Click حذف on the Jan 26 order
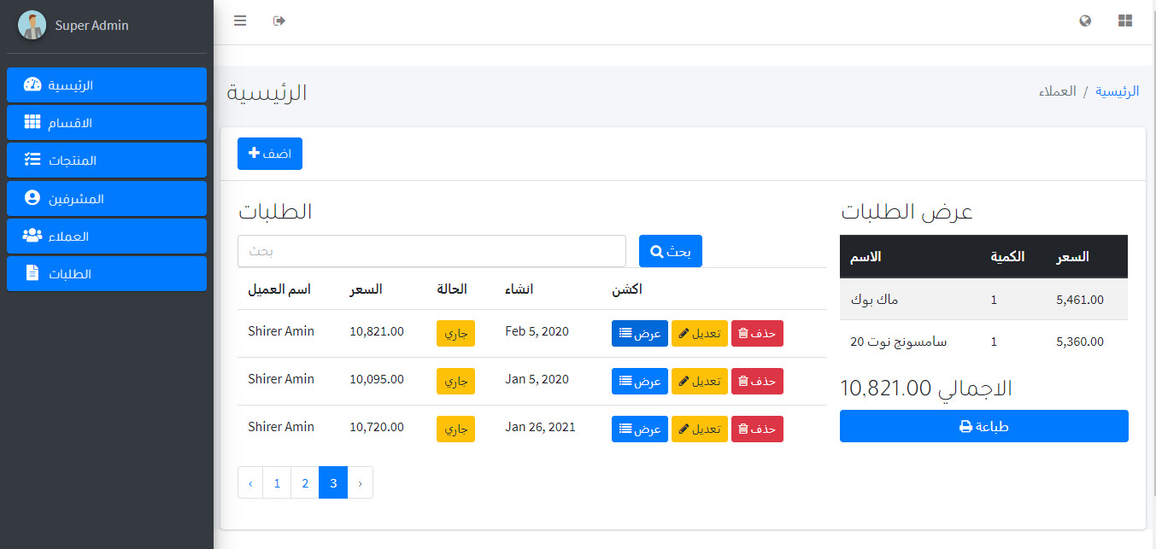Viewport: 1156px width, 549px height. [x=756, y=429]
